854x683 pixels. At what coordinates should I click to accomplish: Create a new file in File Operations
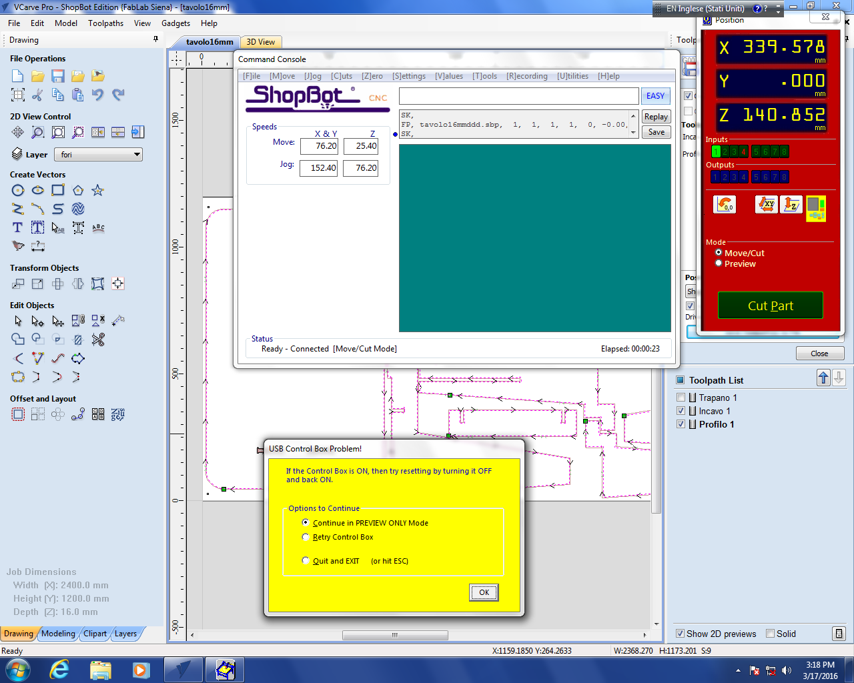point(18,76)
